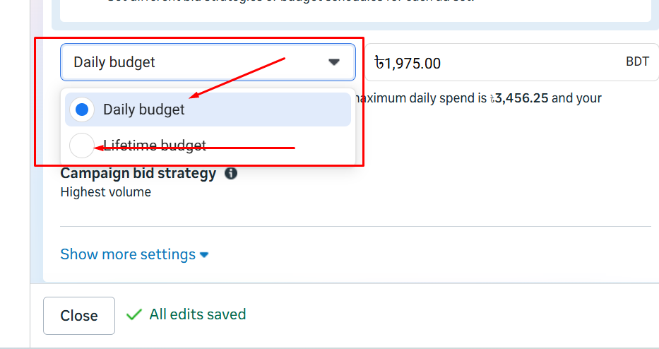The image size is (659, 349).
Task: Select the Lifetime budget radio button
Action: click(x=82, y=146)
